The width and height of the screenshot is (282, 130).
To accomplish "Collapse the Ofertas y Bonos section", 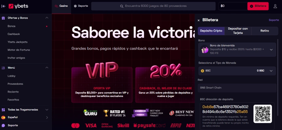I will (47, 18).
